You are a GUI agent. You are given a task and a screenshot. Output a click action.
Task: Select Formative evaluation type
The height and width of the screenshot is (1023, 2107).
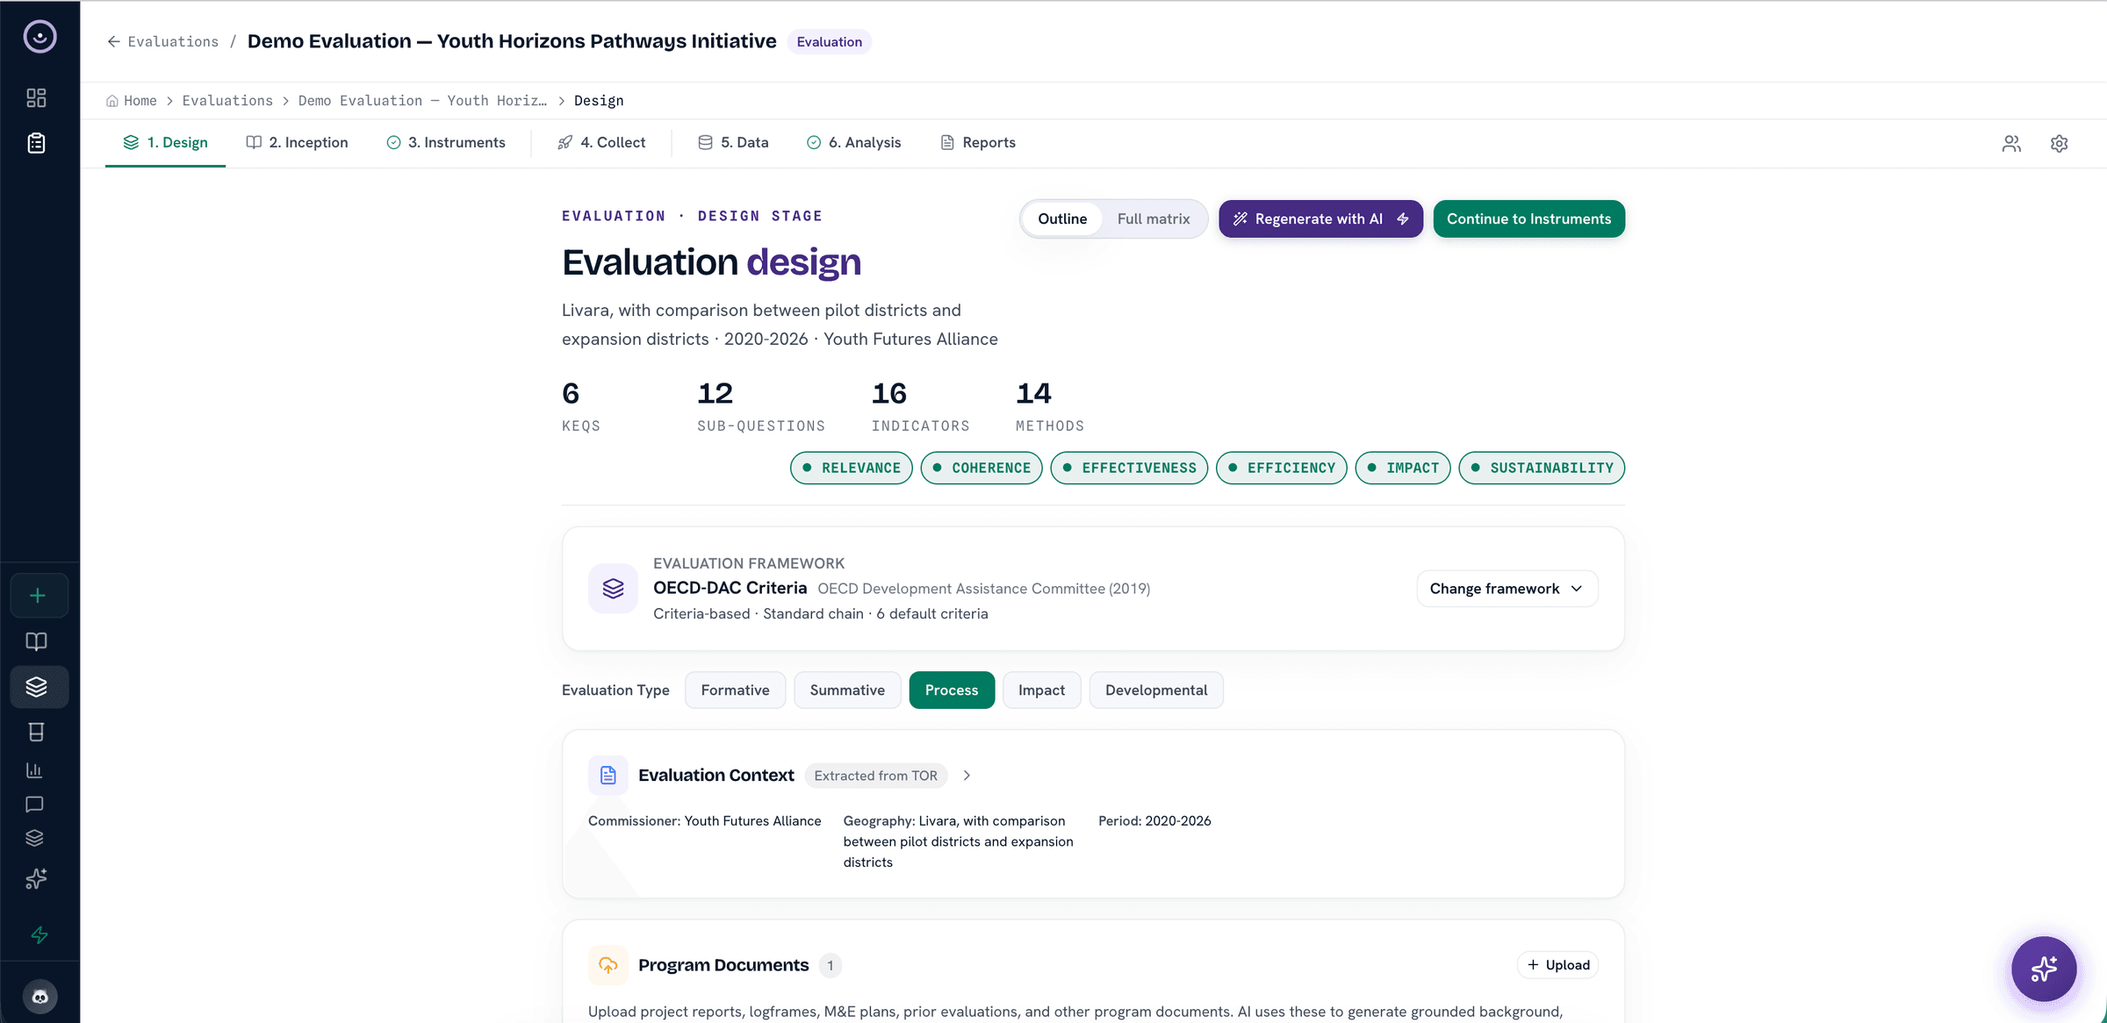click(x=735, y=690)
